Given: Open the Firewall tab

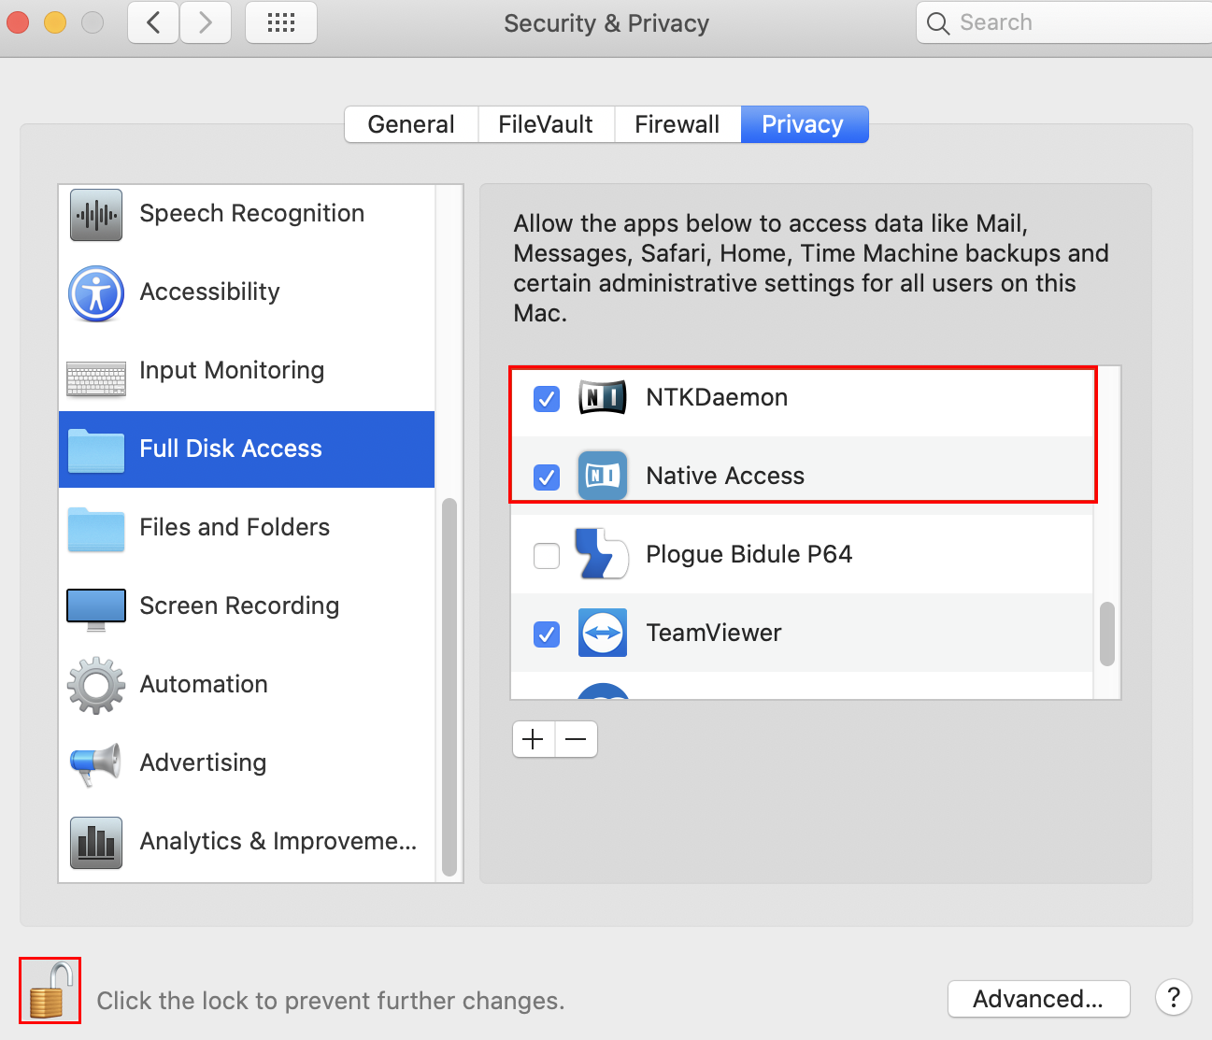Looking at the screenshot, I should [677, 124].
